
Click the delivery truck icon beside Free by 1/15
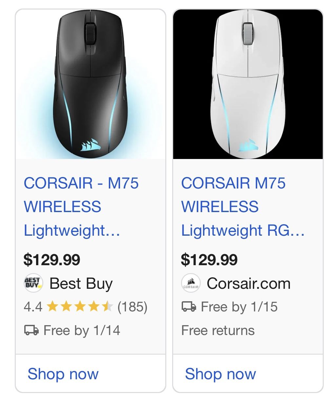(x=189, y=307)
